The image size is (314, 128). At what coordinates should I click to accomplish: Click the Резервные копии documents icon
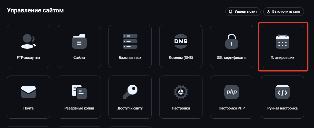79,92
